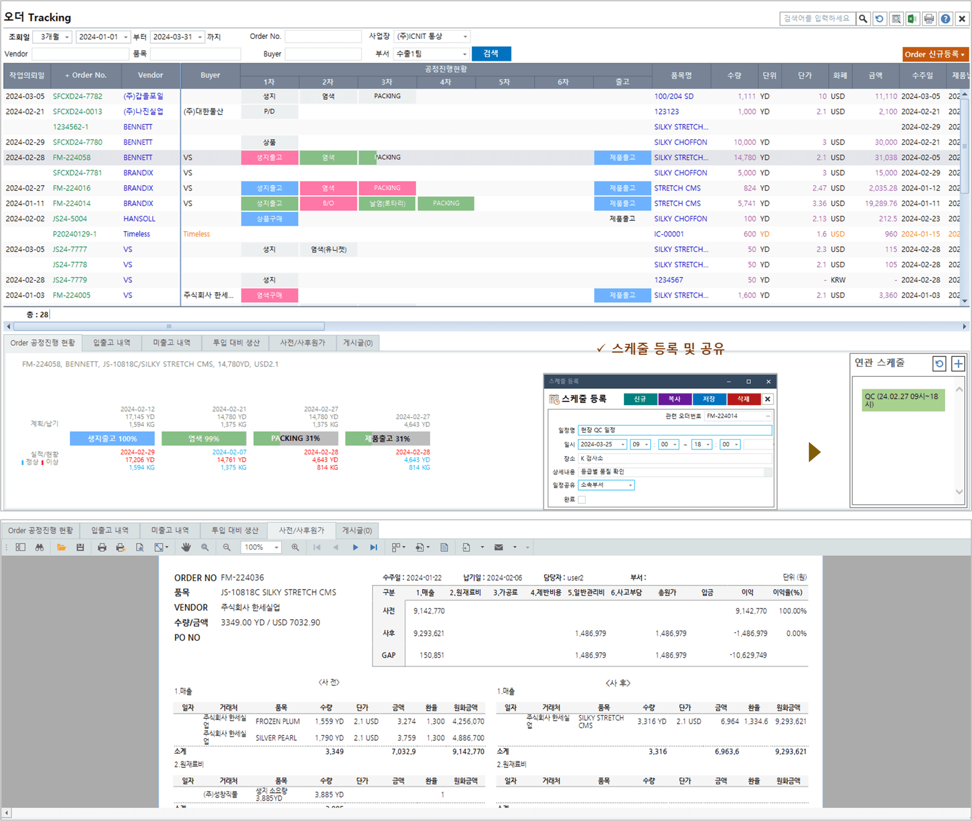
Task: Go to next page with blue arrow
Action: (355, 547)
